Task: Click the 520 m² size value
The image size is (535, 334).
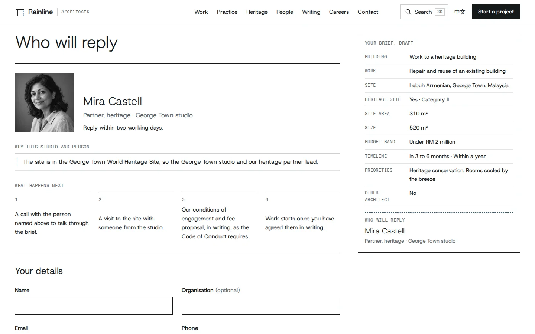Action: click(418, 128)
